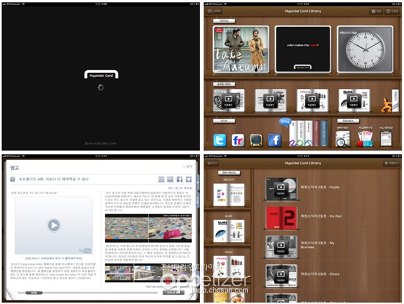Bookmark the article with the star icon

point(189,179)
